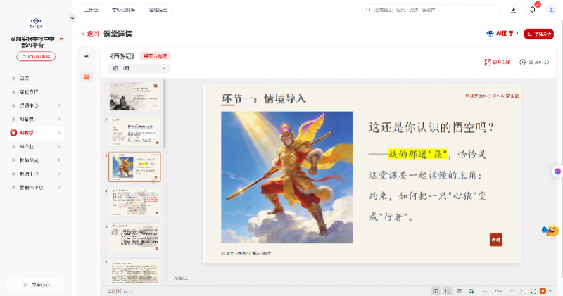563x296 pixels.
Task: Click the fit-slide-to-window icon
Action: [522, 291]
